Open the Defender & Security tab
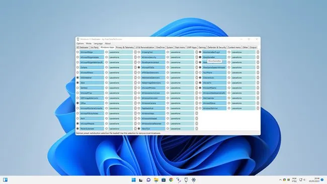The image size is (327, 184). tap(217, 48)
